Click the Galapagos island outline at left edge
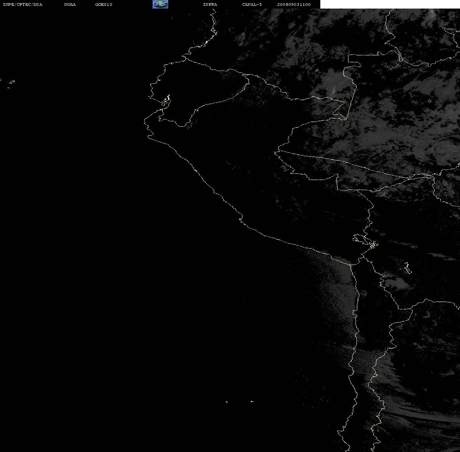Screen dimensions: 460x452 [x=11, y=83]
